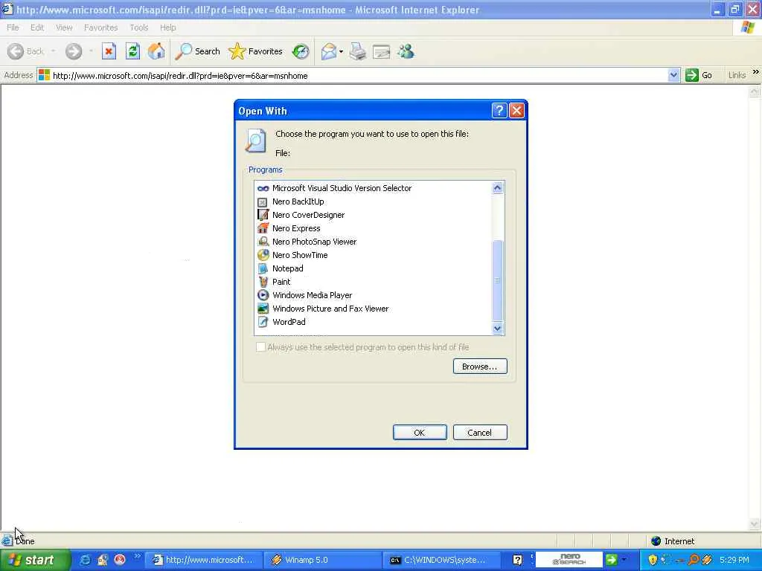The image size is (762, 571).
Task: Click the security shield tray icon
Action: [x=653, y=560]
